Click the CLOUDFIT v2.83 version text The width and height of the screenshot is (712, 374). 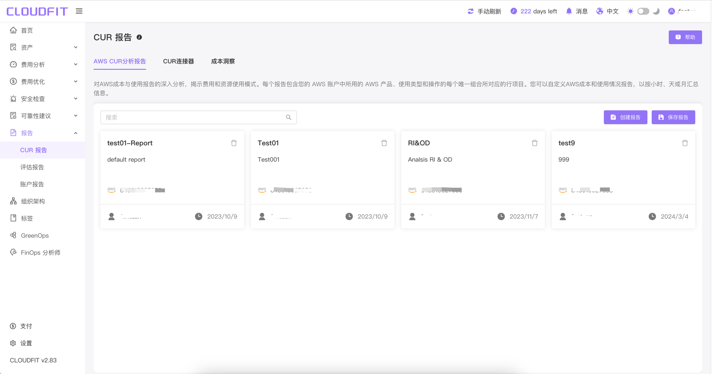pos(33,360)
